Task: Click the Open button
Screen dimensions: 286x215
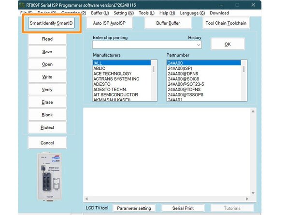Action: tap(47, 64)
